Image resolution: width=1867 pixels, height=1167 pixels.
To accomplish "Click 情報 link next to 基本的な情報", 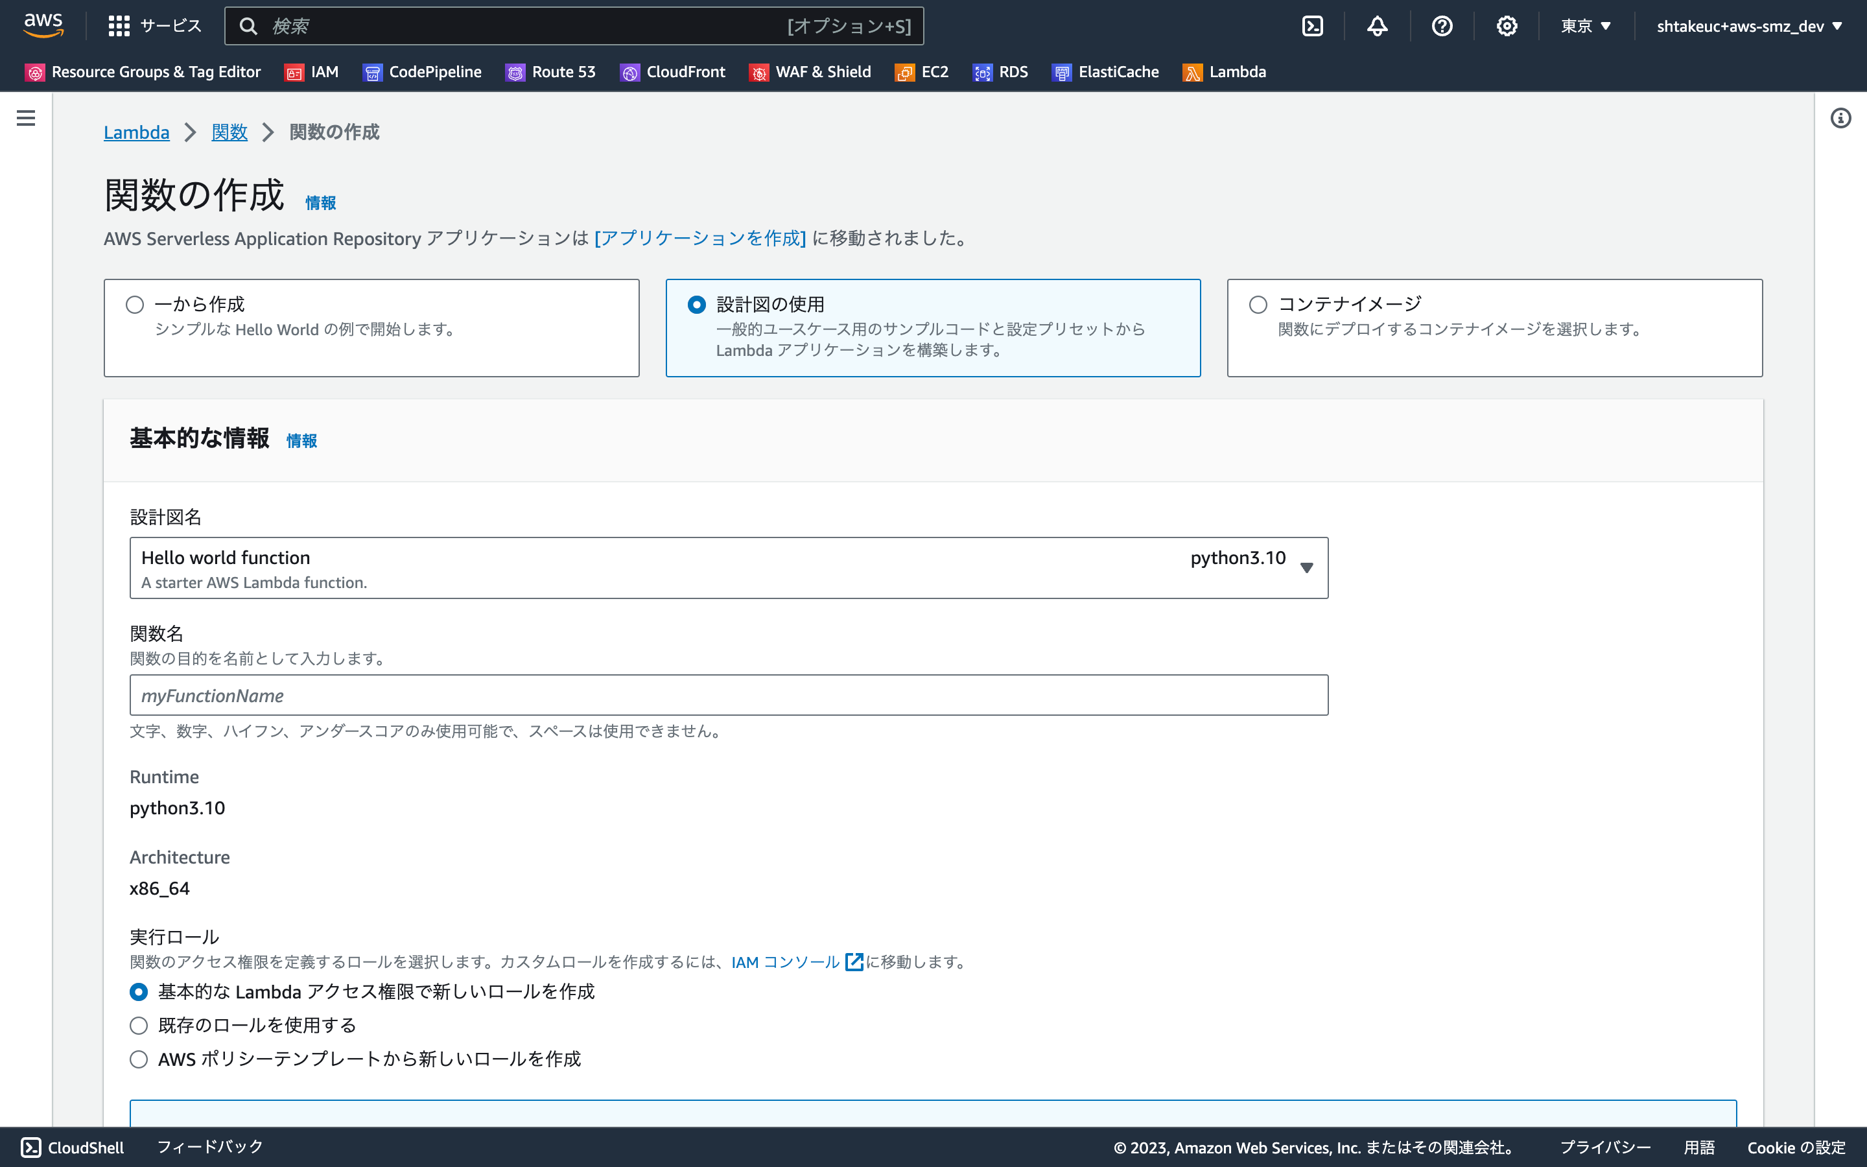I will point(301,441).
